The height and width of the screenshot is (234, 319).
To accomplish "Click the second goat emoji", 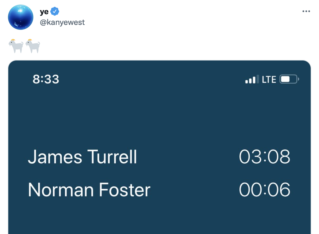I will coord(33,46).
